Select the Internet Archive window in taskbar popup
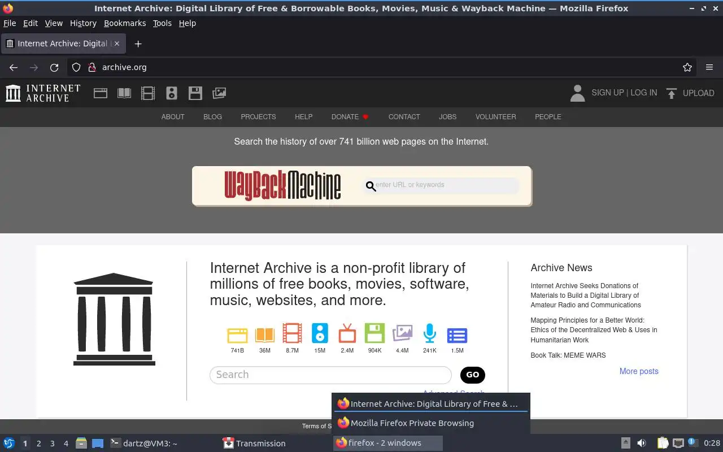Screen dimensions: 723x452 [431, 403]
